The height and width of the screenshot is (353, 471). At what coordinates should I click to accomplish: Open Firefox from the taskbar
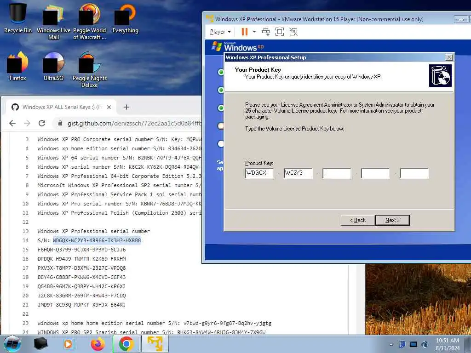pyautogui.click(x=98, y=344)
